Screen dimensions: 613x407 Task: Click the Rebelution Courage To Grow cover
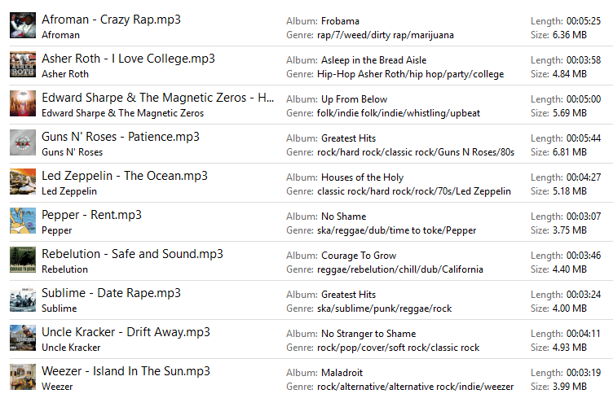23,260
